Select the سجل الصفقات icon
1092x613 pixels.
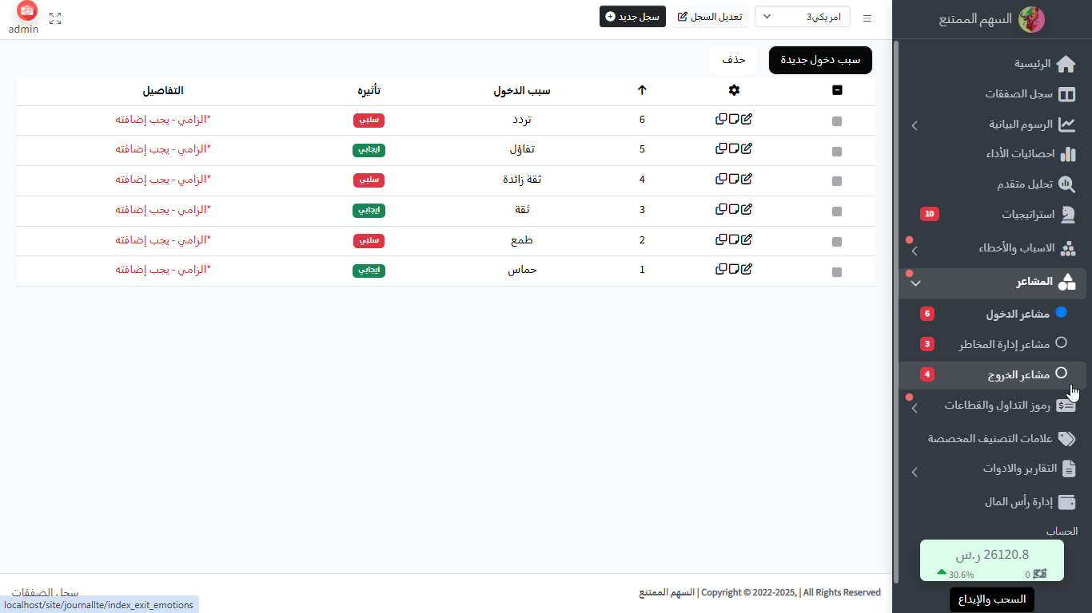pos(1068,93)
